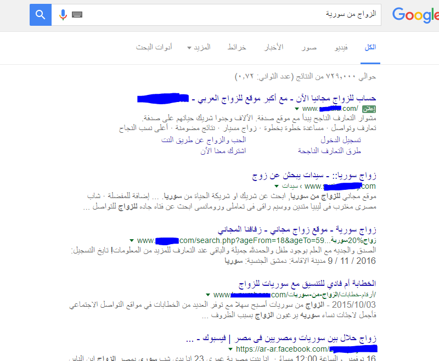Switch to the صور tab
The height and width of the screenshot is (361, 439).
[x=309, y=48]
